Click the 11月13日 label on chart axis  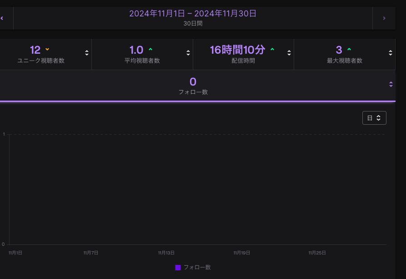[x=166, y=253]
